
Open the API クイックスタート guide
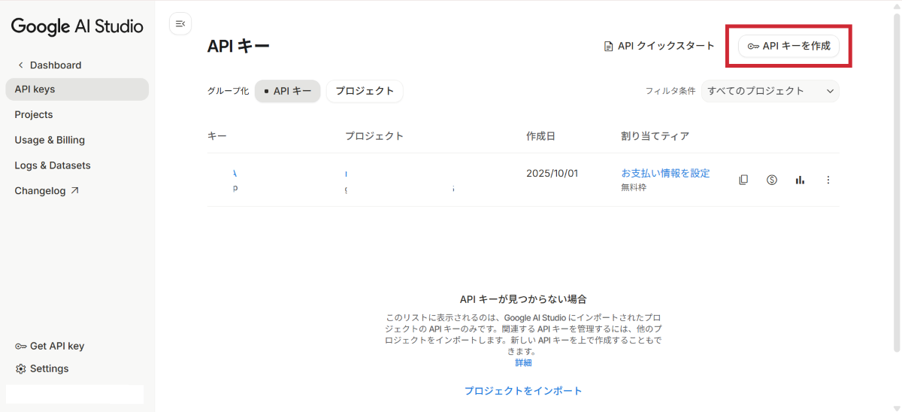(659, 46)
